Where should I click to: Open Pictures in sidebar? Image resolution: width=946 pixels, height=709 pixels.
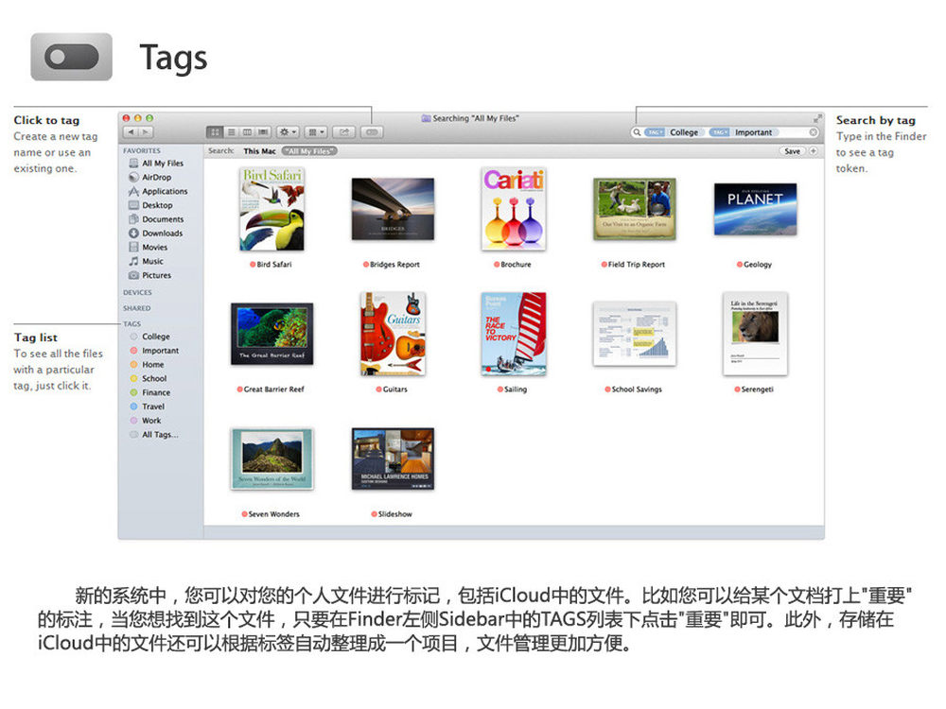pos(149,275)
